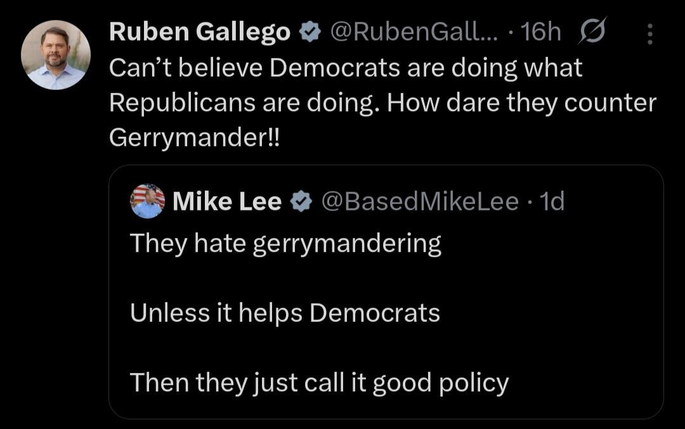The width and height of the screenshot is (685, 429).
Task: Click "Then they just call it good policy"
Action: click(x=319, y=382)
